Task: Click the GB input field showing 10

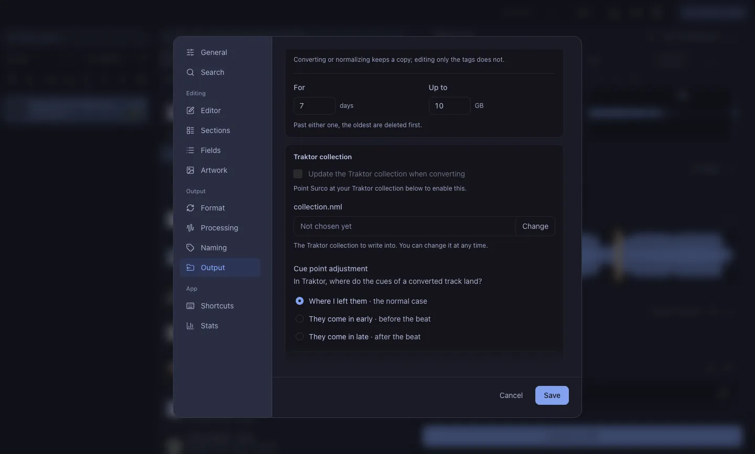Action: click(449, 106)
